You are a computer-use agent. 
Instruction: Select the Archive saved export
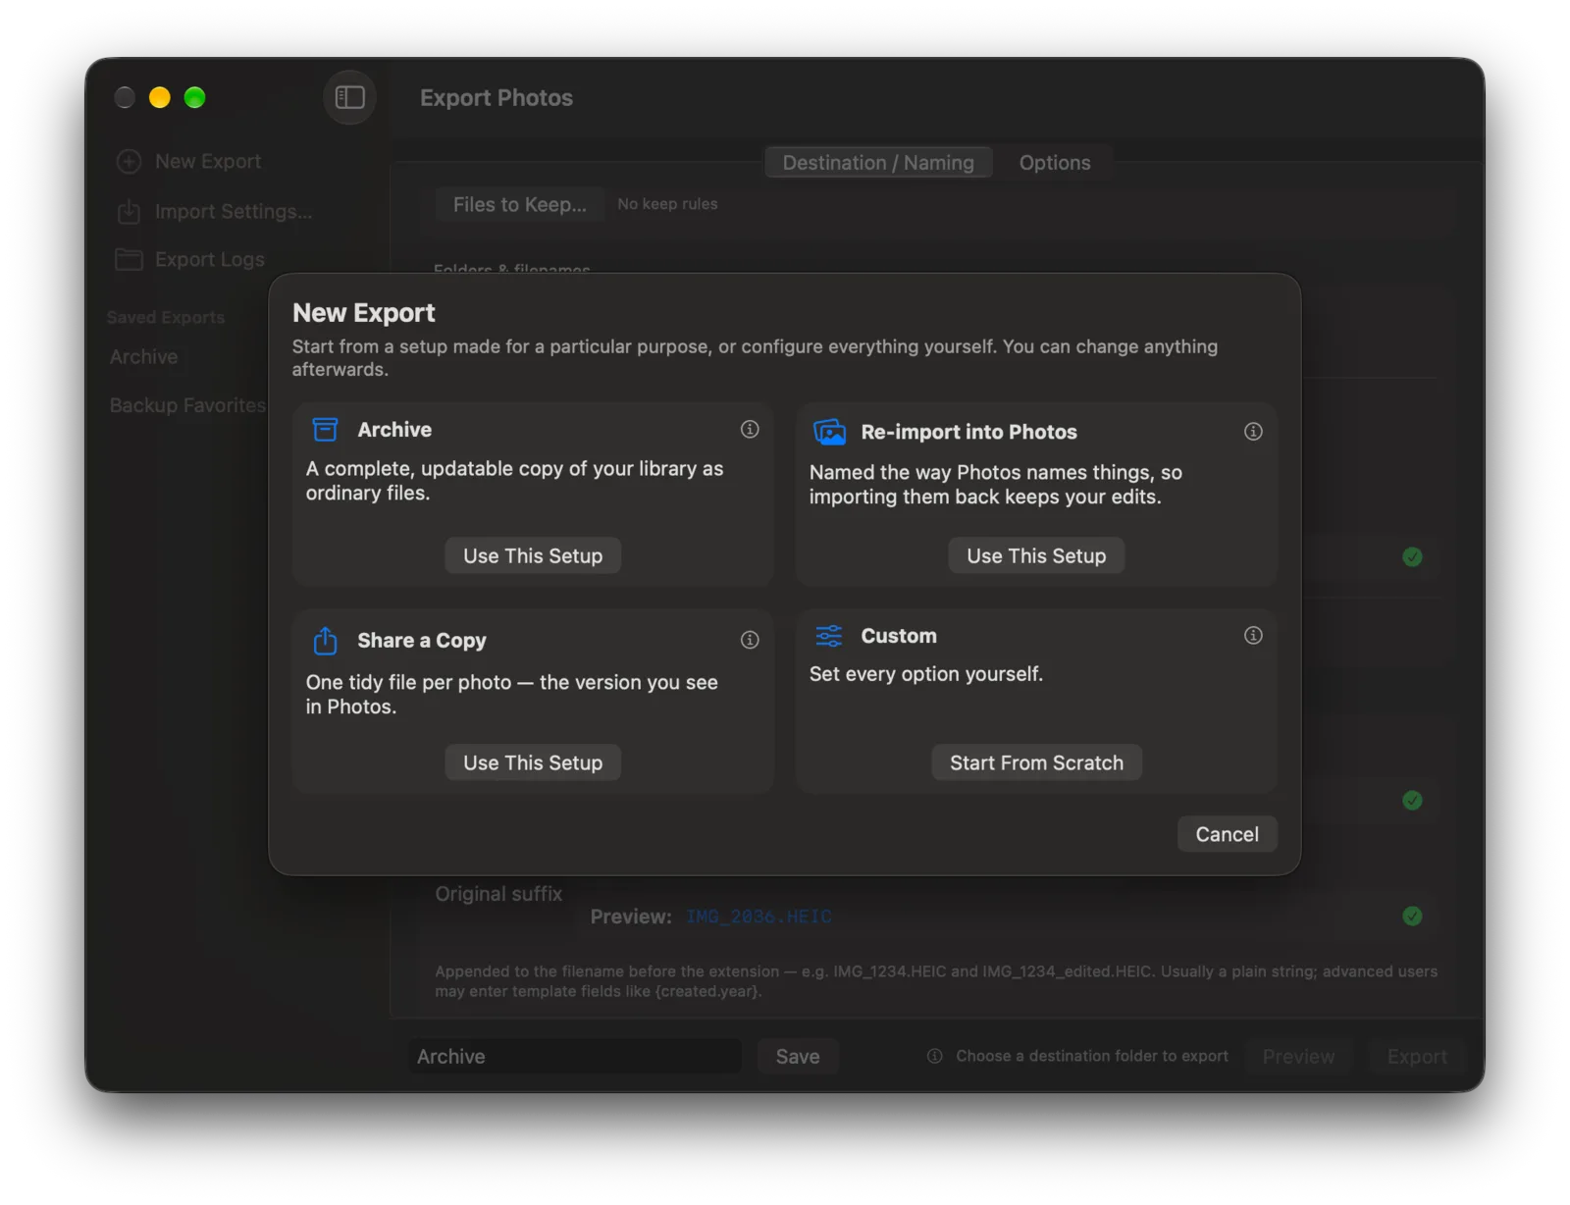pyautogui.click(x=144, y=357)
